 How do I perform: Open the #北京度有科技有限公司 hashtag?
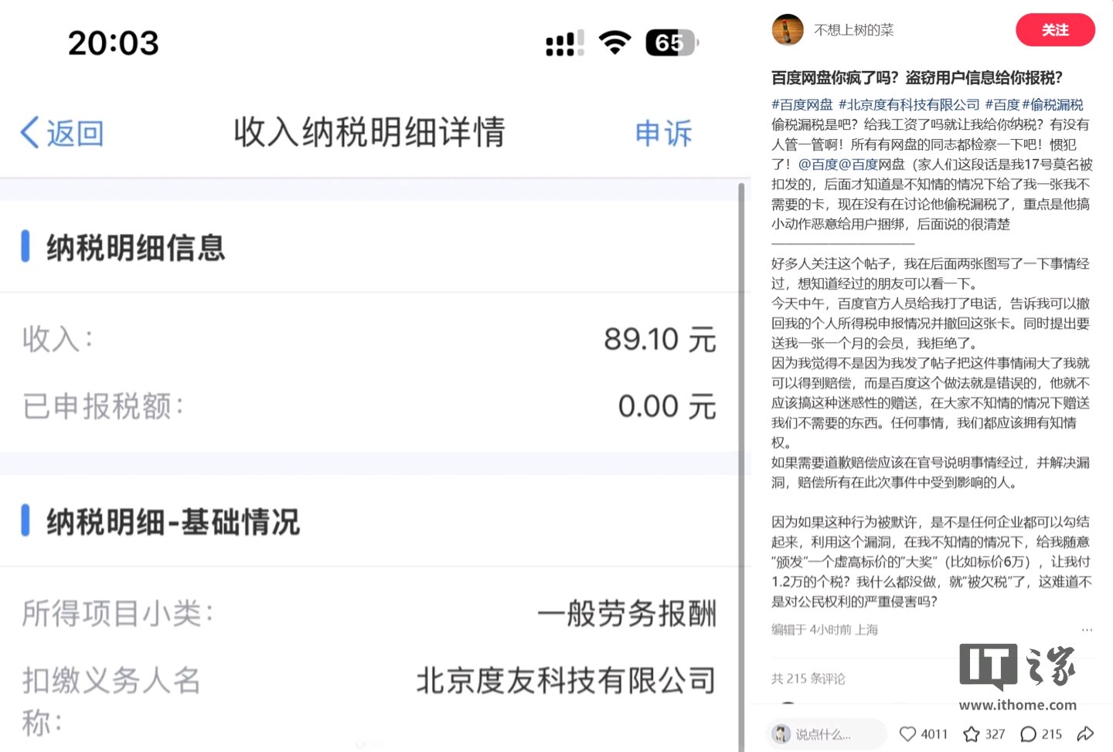point(909,104)
